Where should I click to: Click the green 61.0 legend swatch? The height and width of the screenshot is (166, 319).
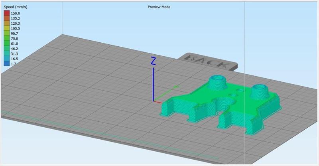7,43
